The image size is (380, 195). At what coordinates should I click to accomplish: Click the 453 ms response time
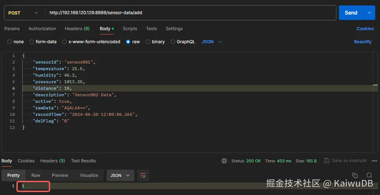(284, 161)
